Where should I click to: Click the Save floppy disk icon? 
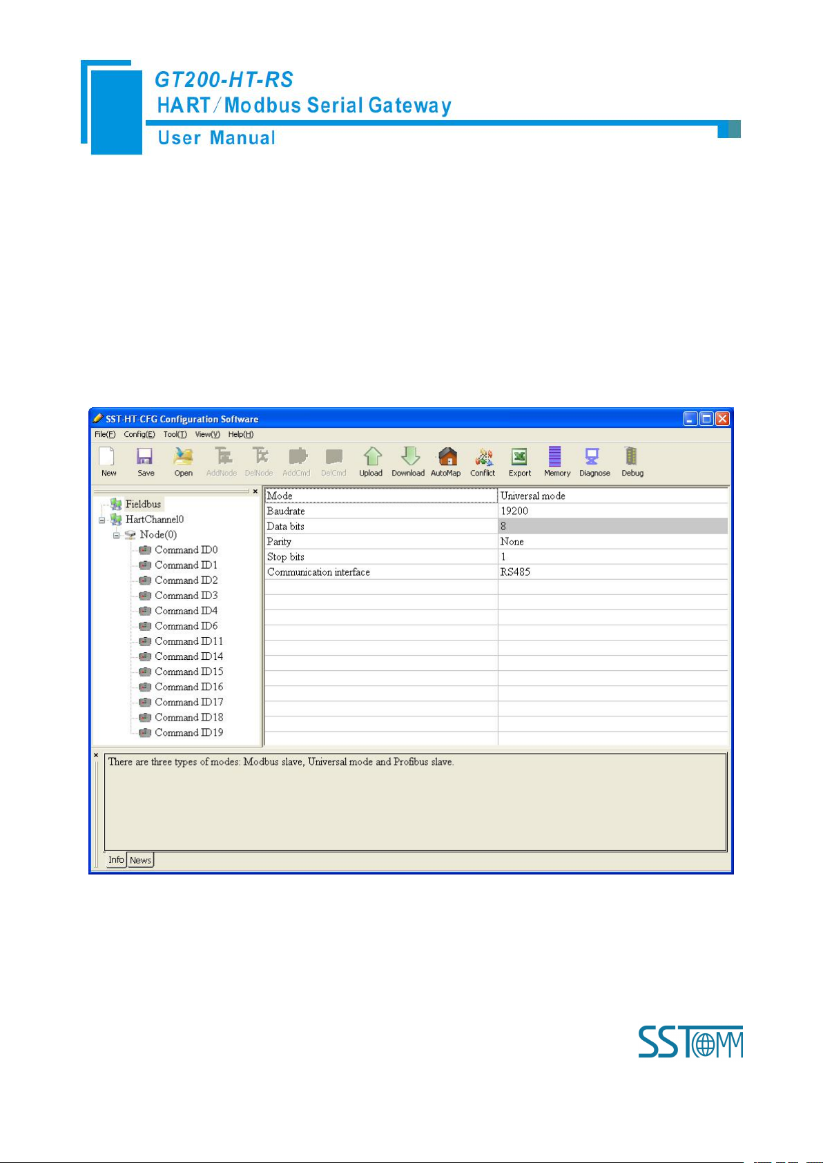point(144,457)
